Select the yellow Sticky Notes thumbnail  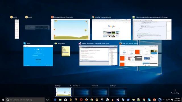click(x=66, y=51)
